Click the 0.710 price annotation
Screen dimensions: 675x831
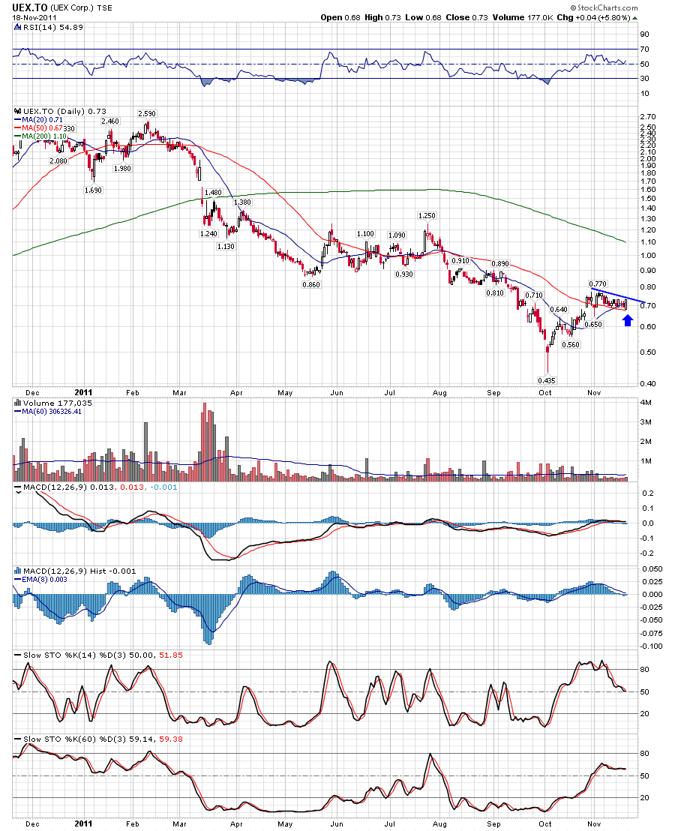tap(534, 295)
